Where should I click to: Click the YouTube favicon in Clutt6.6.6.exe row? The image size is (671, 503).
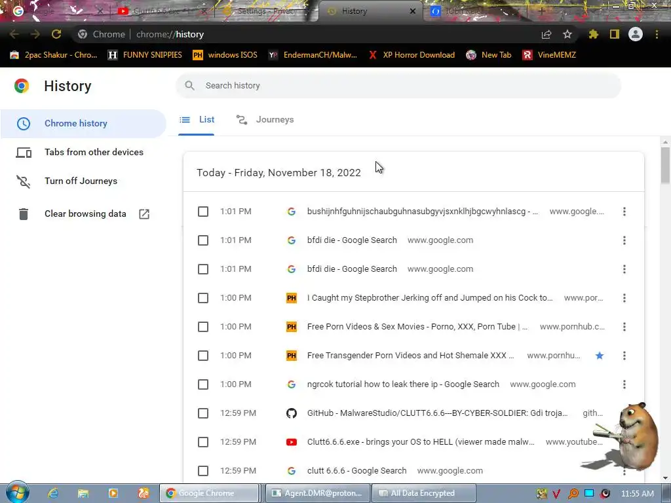[292, 442]
